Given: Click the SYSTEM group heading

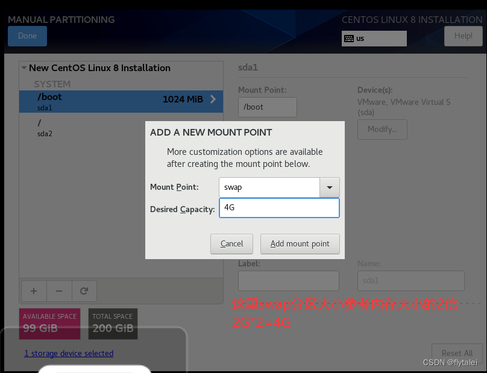Looking at the screenshot, I should coord(52,84).
